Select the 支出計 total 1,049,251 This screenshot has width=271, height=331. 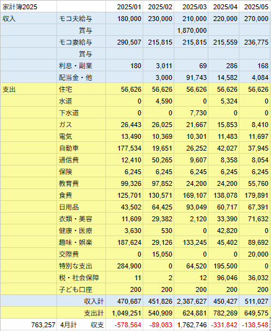point(124,313)
